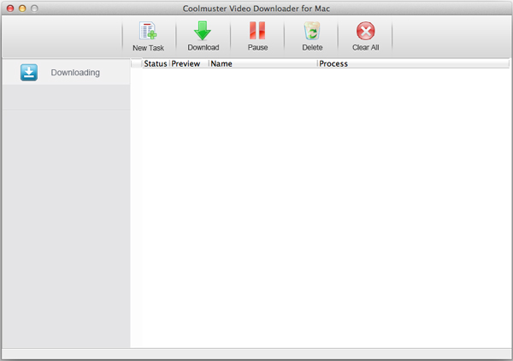Click the Process column header
This screenshot has width=513, height=361.
(x=413, y=63)
